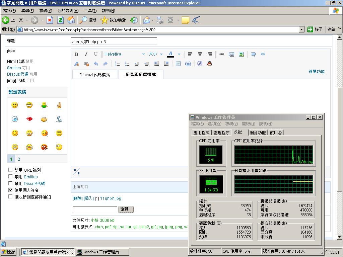Click the insert hyperlink icon
This screenshot has width=343, height=257.
click(x=221, y=54)
